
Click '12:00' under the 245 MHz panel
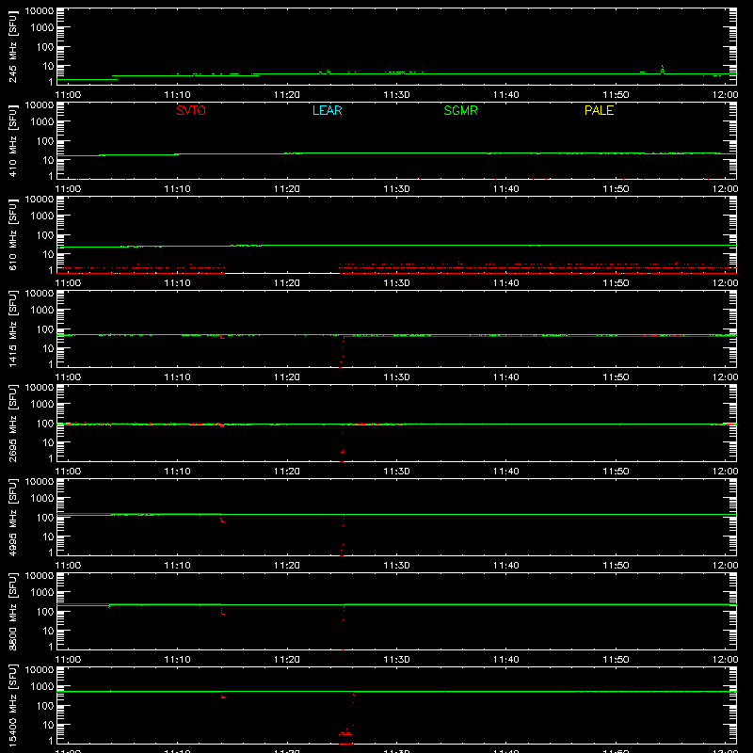[x=725, y=95]
